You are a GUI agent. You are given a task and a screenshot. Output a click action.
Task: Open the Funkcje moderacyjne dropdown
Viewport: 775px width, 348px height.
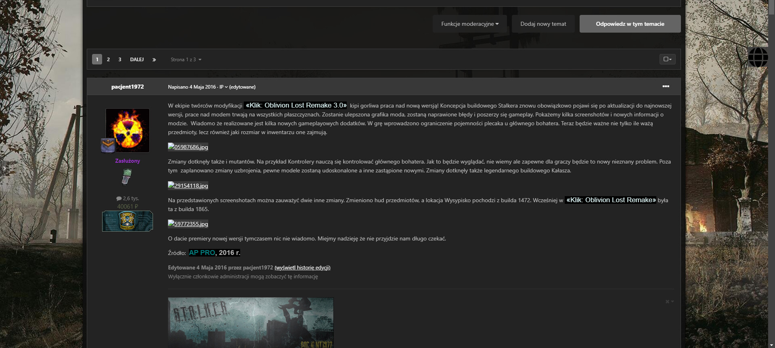click(470, 24)
